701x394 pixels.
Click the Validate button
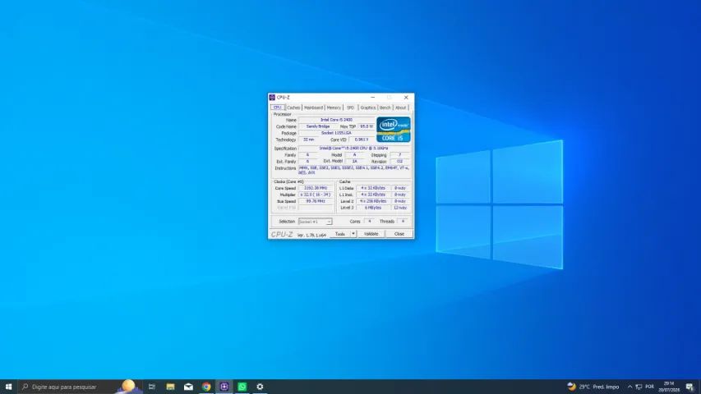coord(371,234)
